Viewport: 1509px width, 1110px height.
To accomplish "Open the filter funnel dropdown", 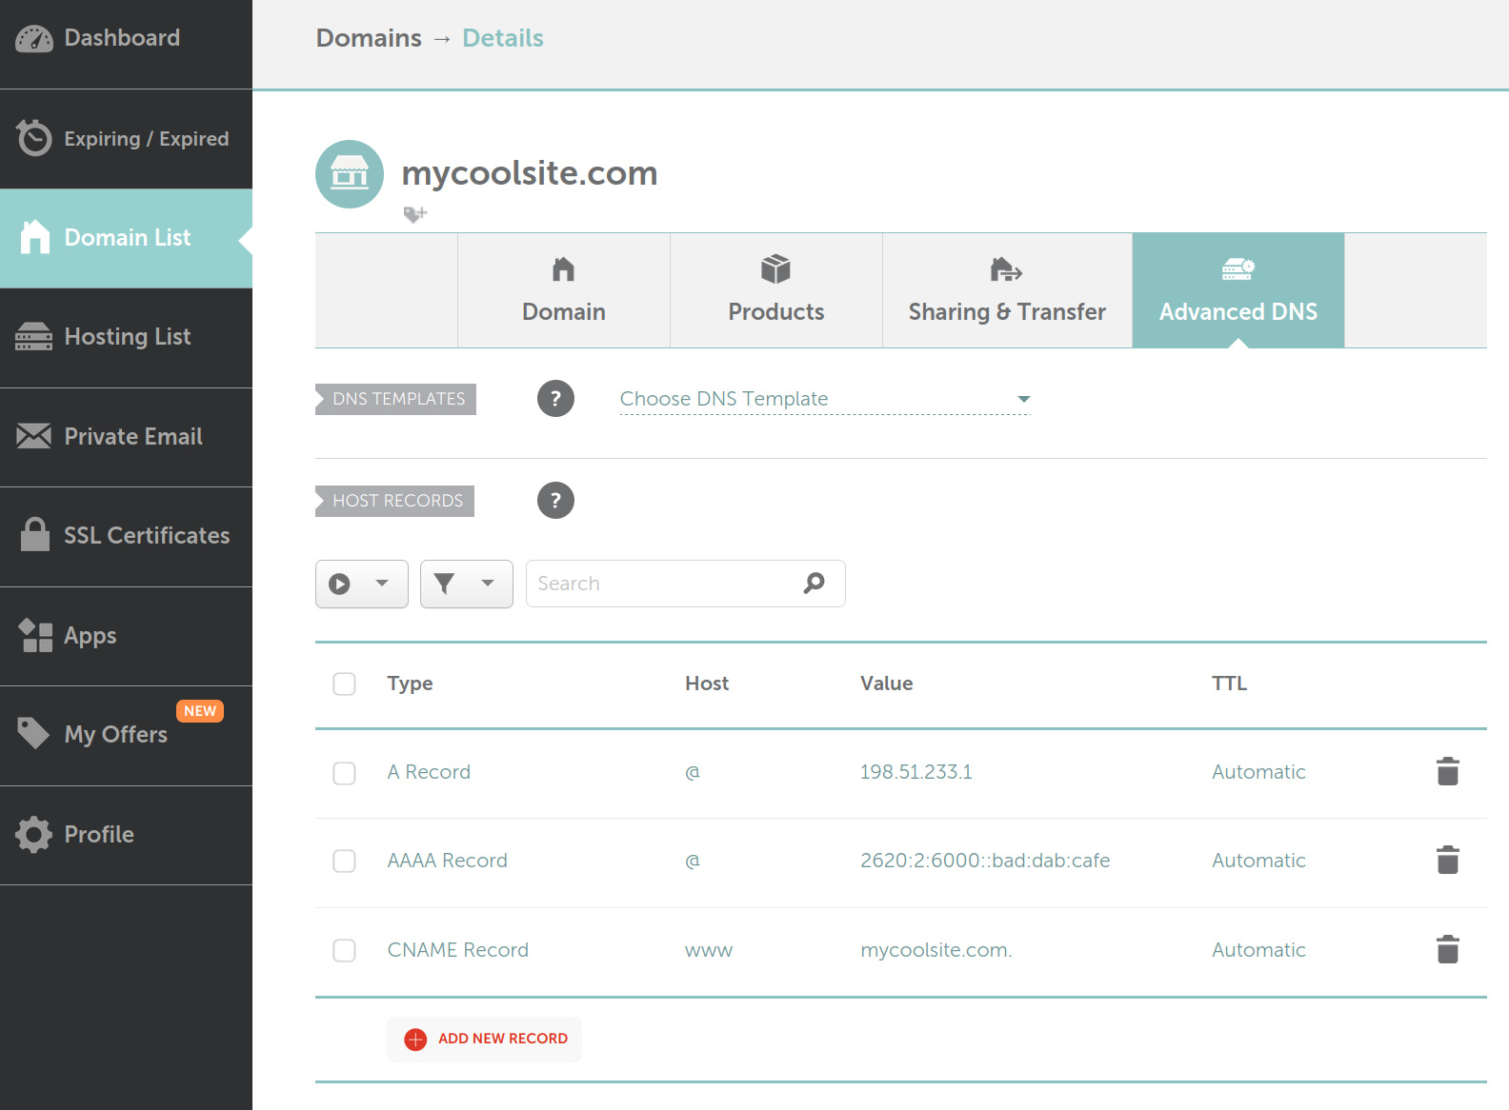I will coord(467,584).
